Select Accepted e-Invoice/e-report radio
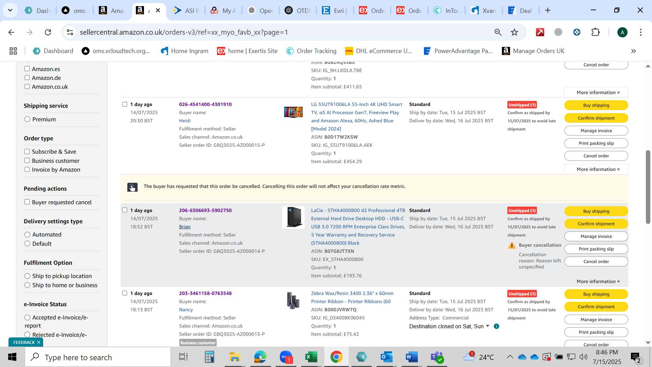Image resolution: width=652 pixels, height=367 pixels. (x=28, y=317)
